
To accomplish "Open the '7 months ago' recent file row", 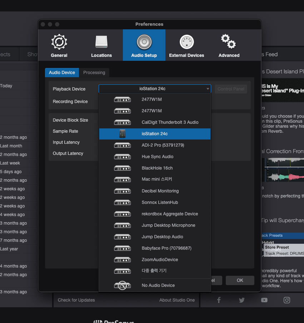I will click(x=19, y=240).
